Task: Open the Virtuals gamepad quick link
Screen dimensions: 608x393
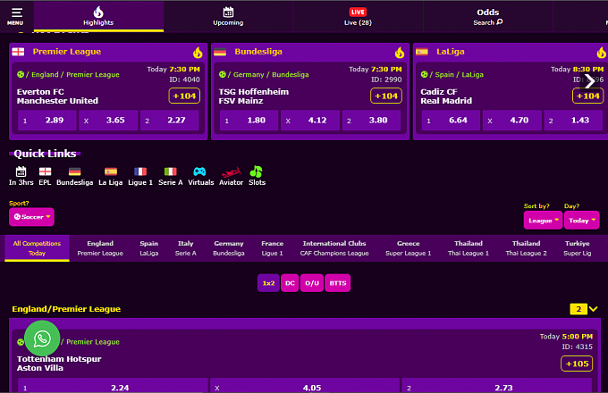Action: 200,176
